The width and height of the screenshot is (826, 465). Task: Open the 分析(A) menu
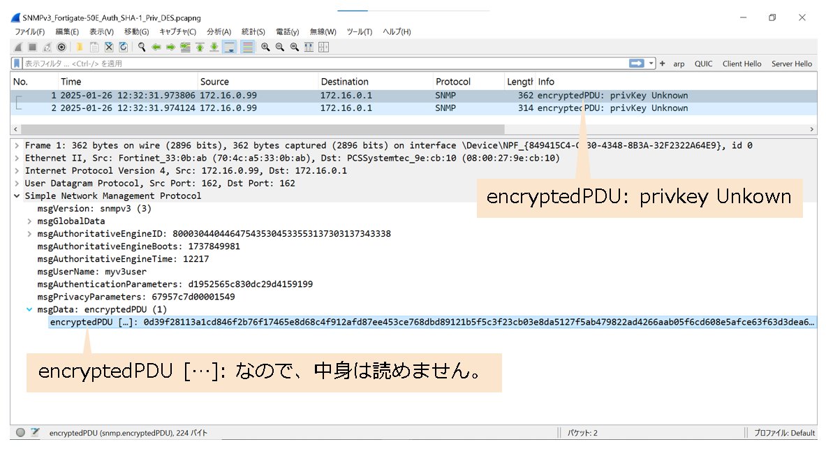tap(219, 31)
